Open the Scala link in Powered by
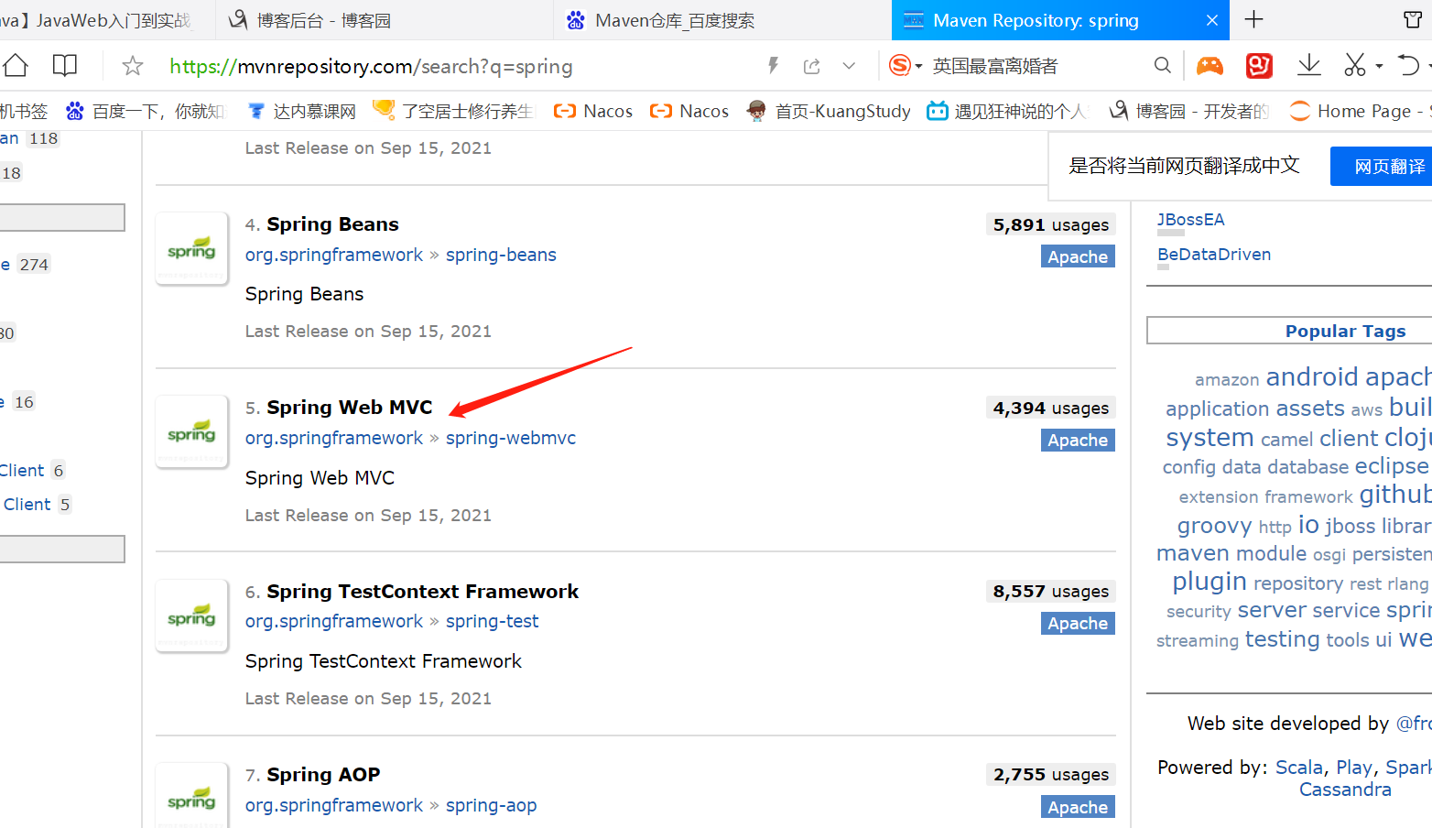 1298,768
